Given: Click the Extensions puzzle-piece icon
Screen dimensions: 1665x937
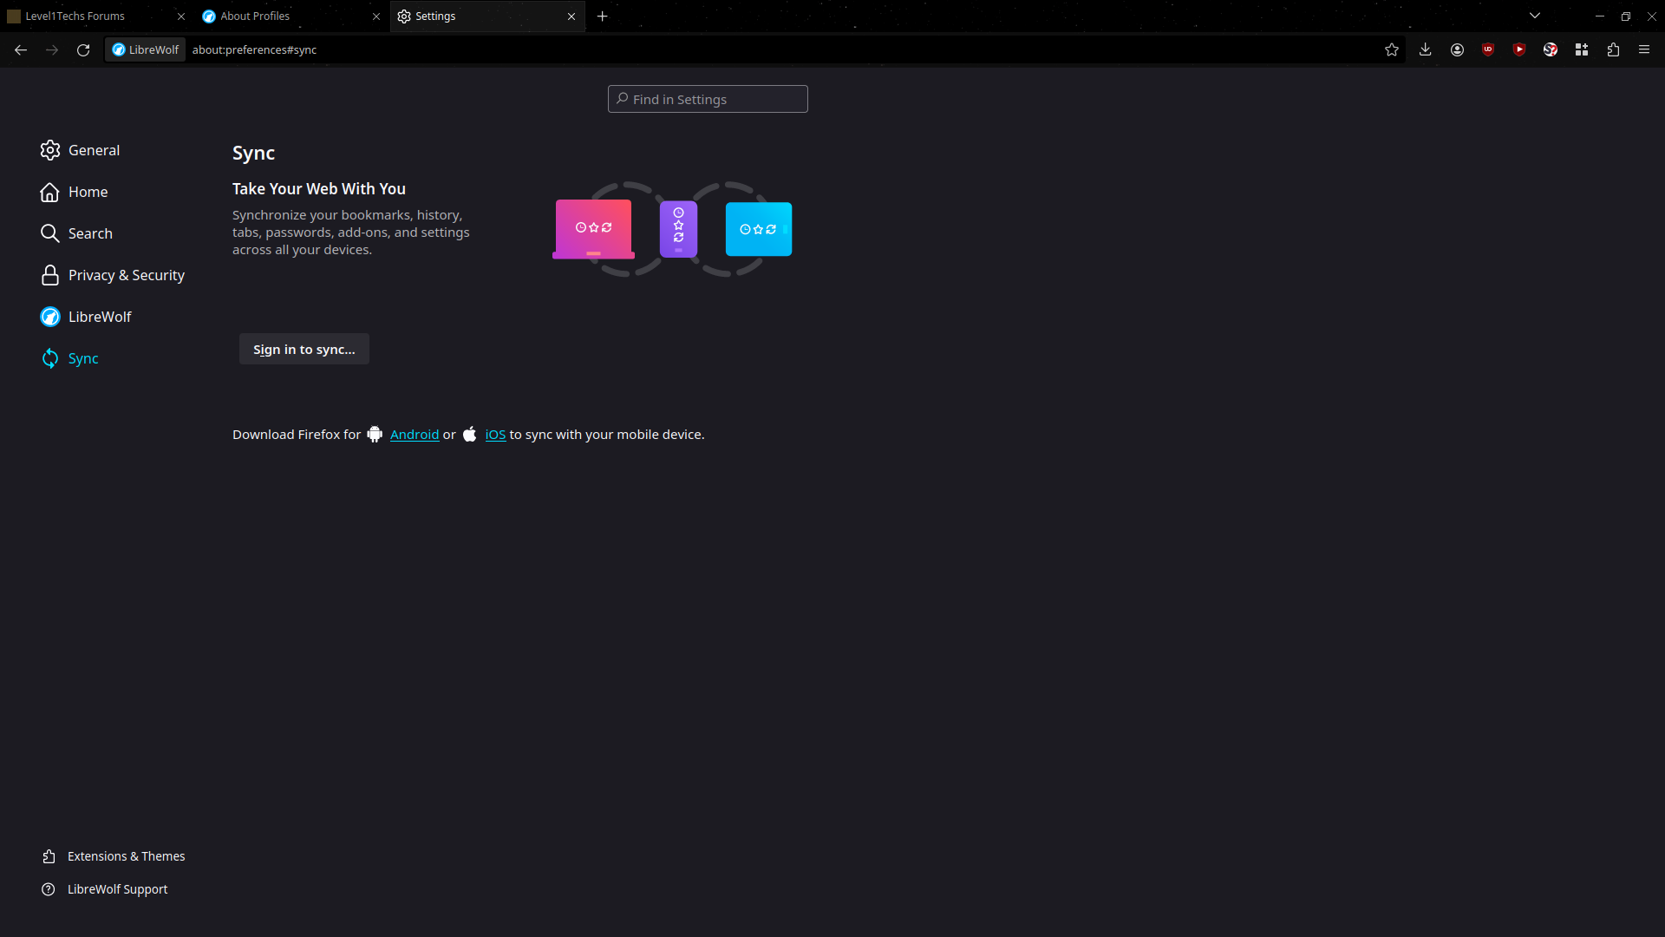Looking at the screenshot, I should 1613,49.
